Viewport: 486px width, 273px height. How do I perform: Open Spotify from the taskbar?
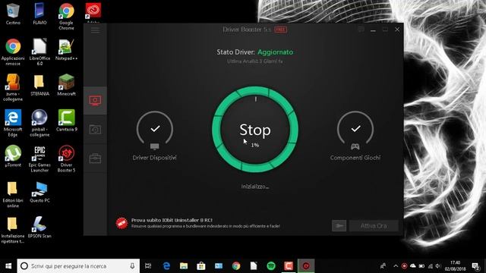[271, 266]
